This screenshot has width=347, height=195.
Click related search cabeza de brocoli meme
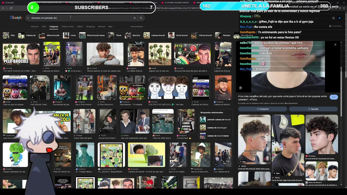[x=216, y=136]
